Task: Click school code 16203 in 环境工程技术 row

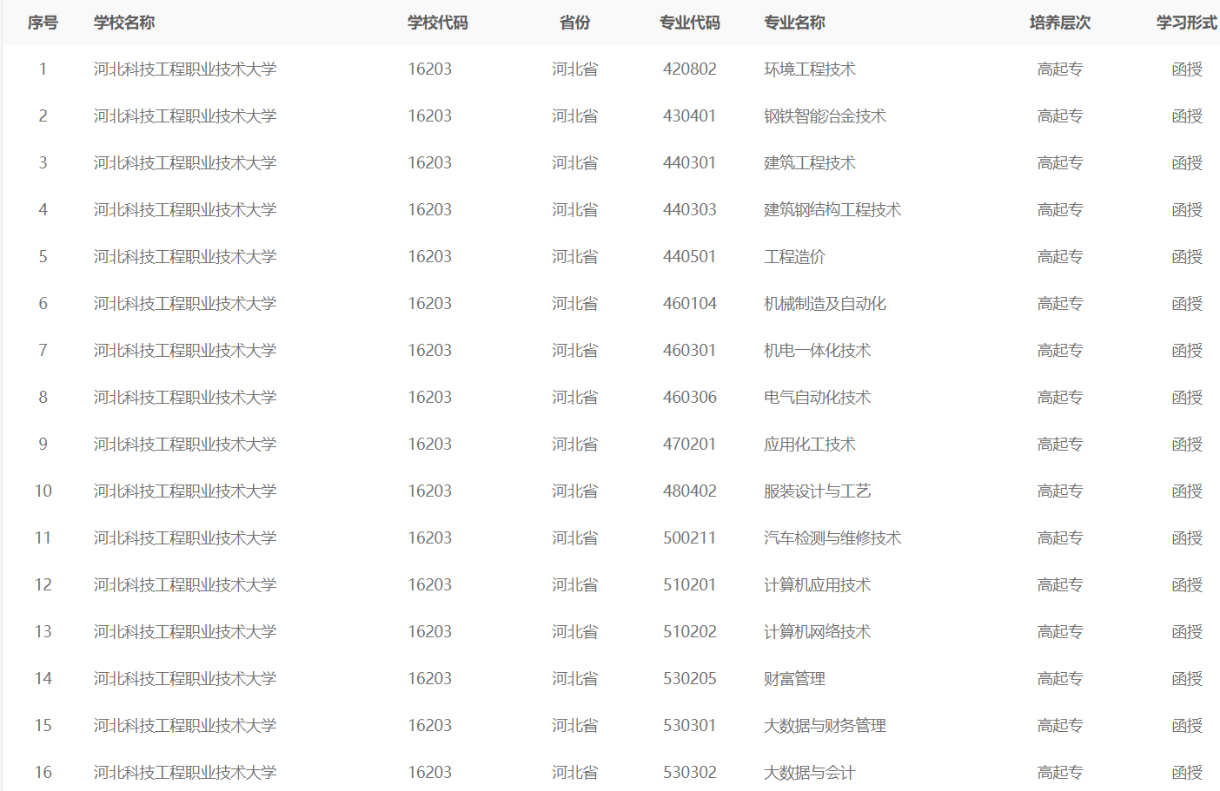Action: pos(430,69)
